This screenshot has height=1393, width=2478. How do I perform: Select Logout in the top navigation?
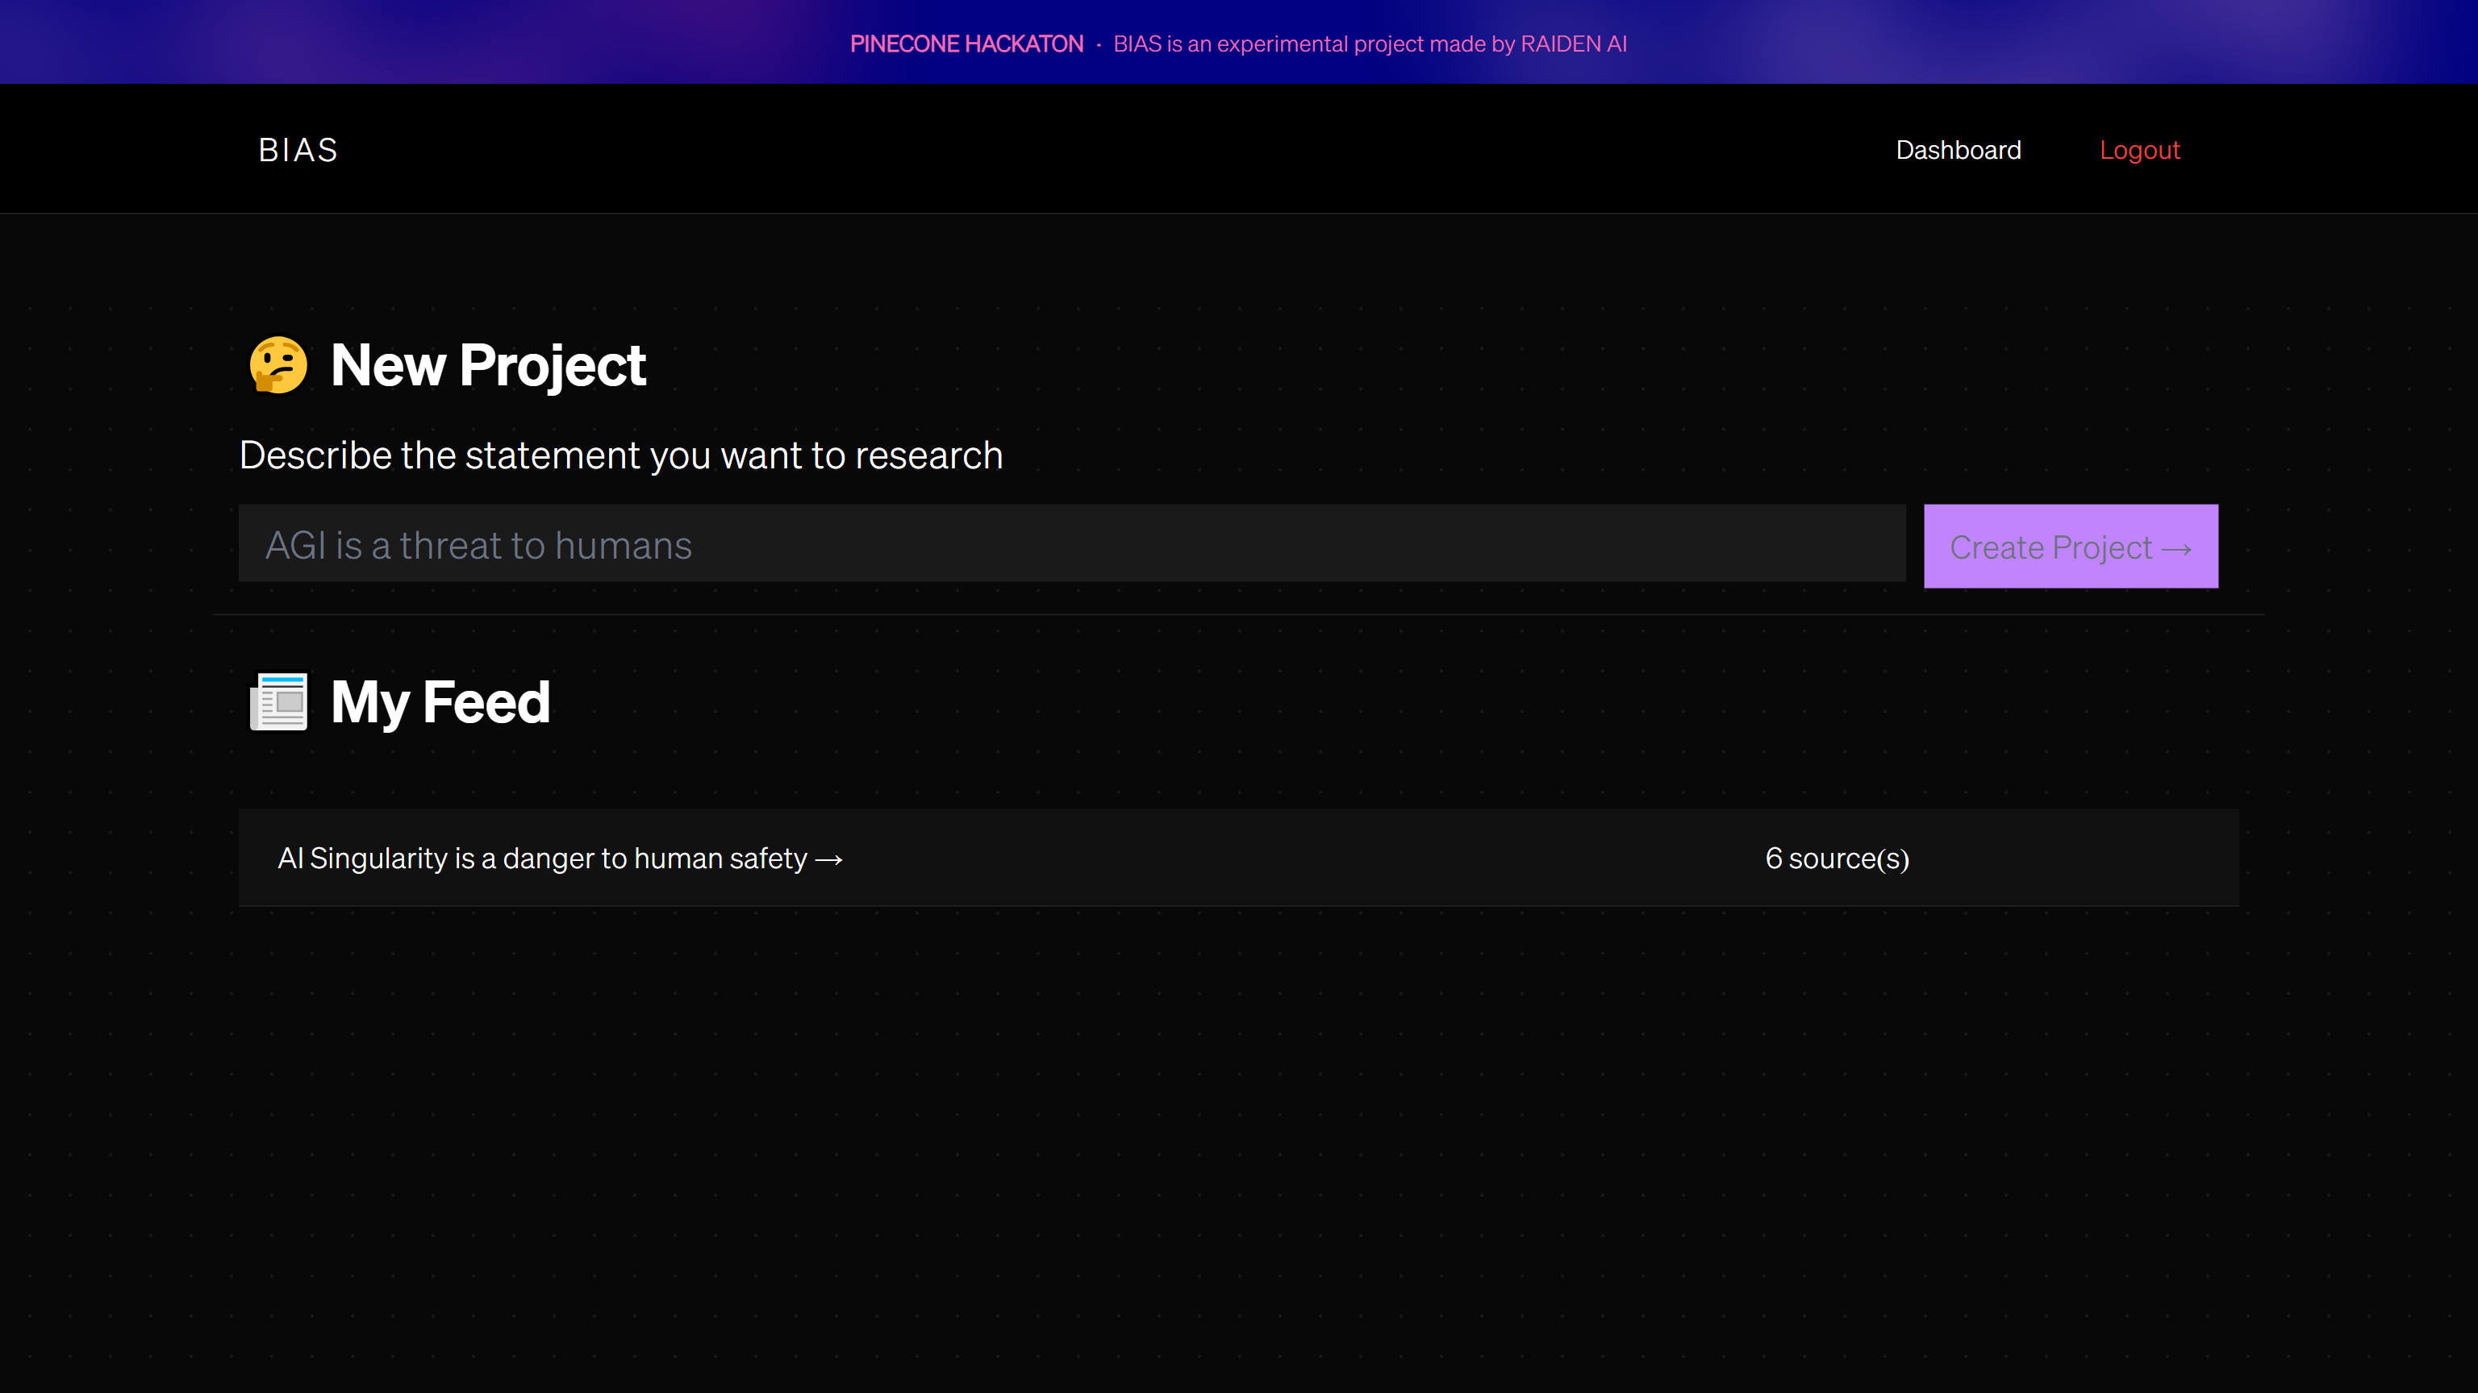pos(2139,150)
